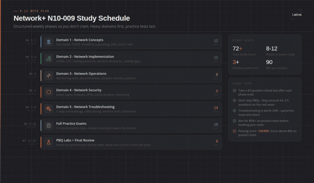This screenshot has height=183, width=314.
Task: Click the WK 9-10 week label
Action: point(30,124)
